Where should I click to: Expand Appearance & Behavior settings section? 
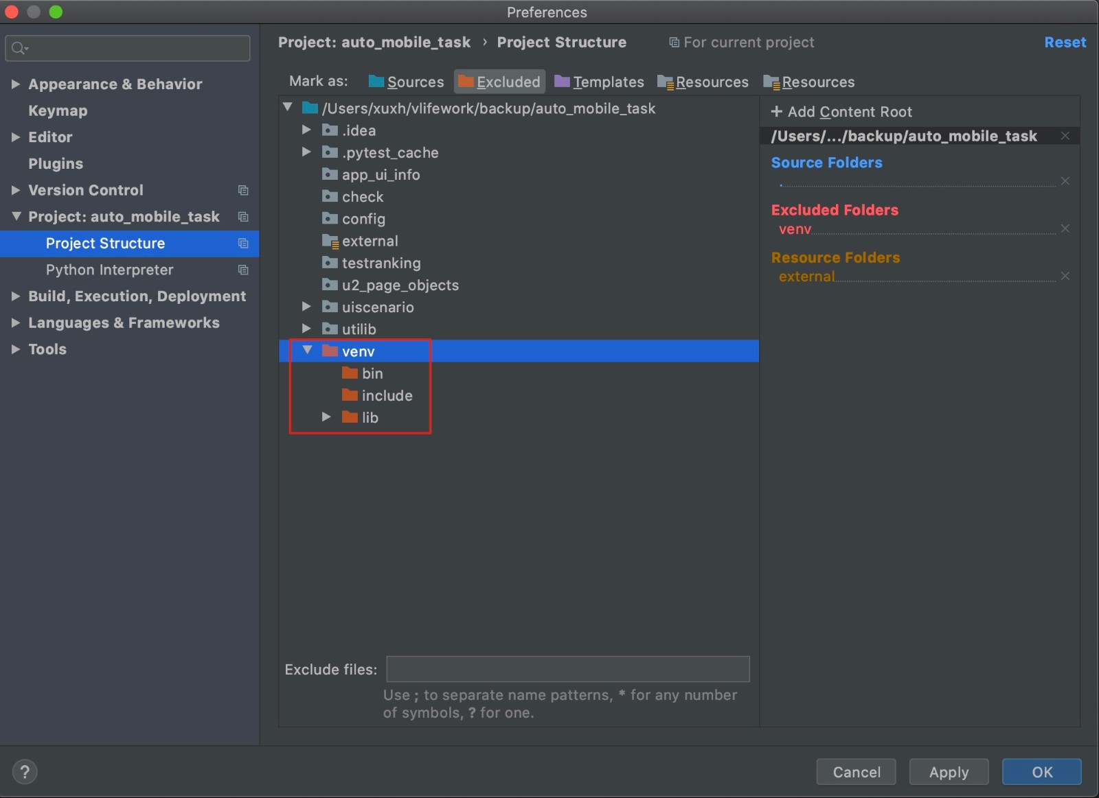(x=15, y=84)
